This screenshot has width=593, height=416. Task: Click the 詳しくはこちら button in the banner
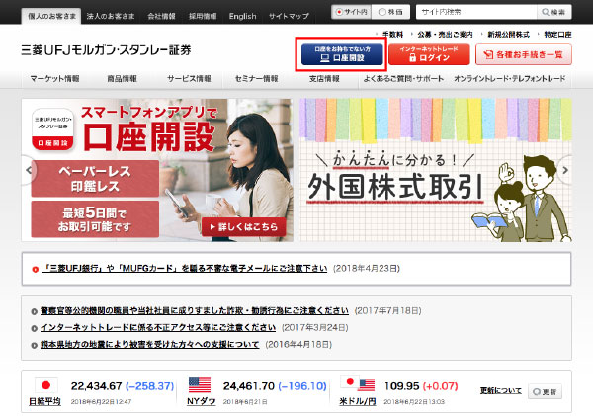click(x=244, y=227)
